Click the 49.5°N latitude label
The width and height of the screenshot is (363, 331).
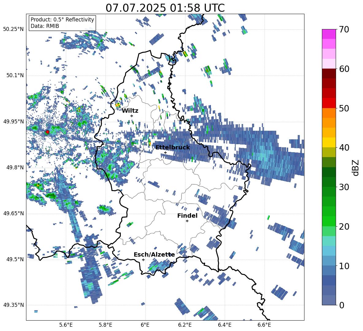pos(15,259)
